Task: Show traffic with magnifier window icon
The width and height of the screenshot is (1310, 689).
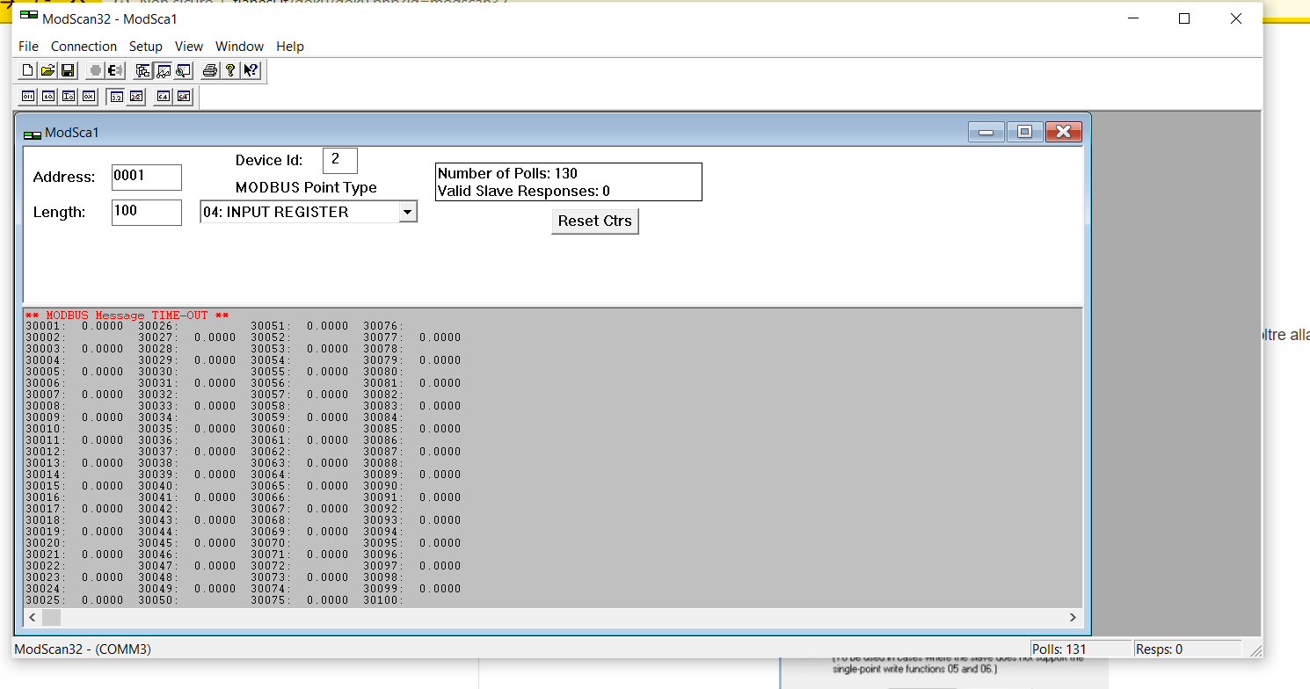Action: (183, 71)
